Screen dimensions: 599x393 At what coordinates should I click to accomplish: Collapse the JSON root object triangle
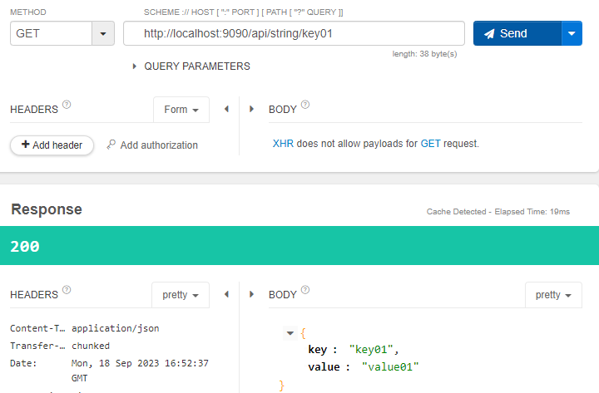(290, 333)
